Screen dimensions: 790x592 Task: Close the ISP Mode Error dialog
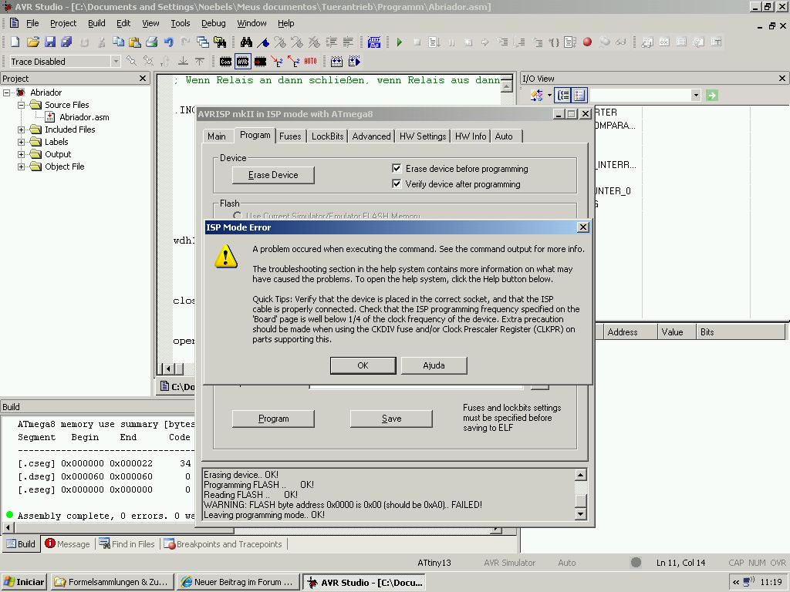pos(583,227)
